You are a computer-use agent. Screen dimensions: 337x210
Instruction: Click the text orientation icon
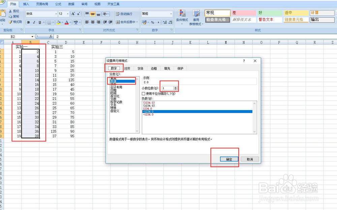pyautogui.click(x=105, y=14)
